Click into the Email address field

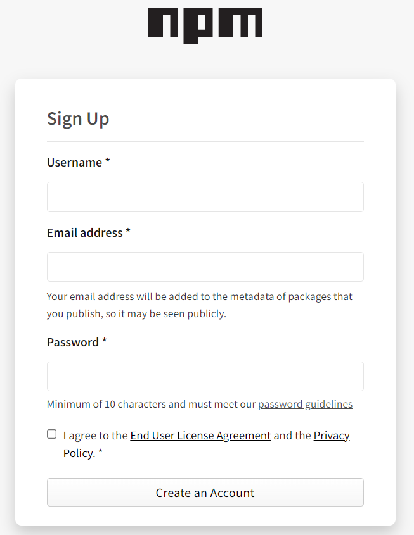(205, 267)
